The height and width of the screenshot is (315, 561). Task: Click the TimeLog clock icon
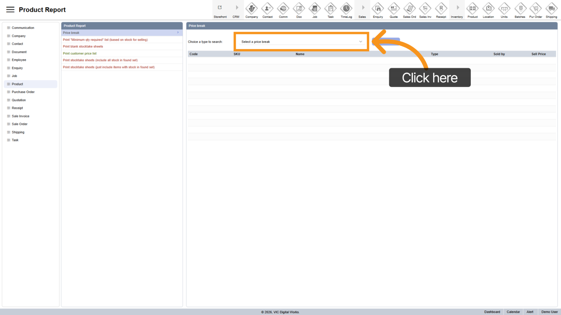346,8
